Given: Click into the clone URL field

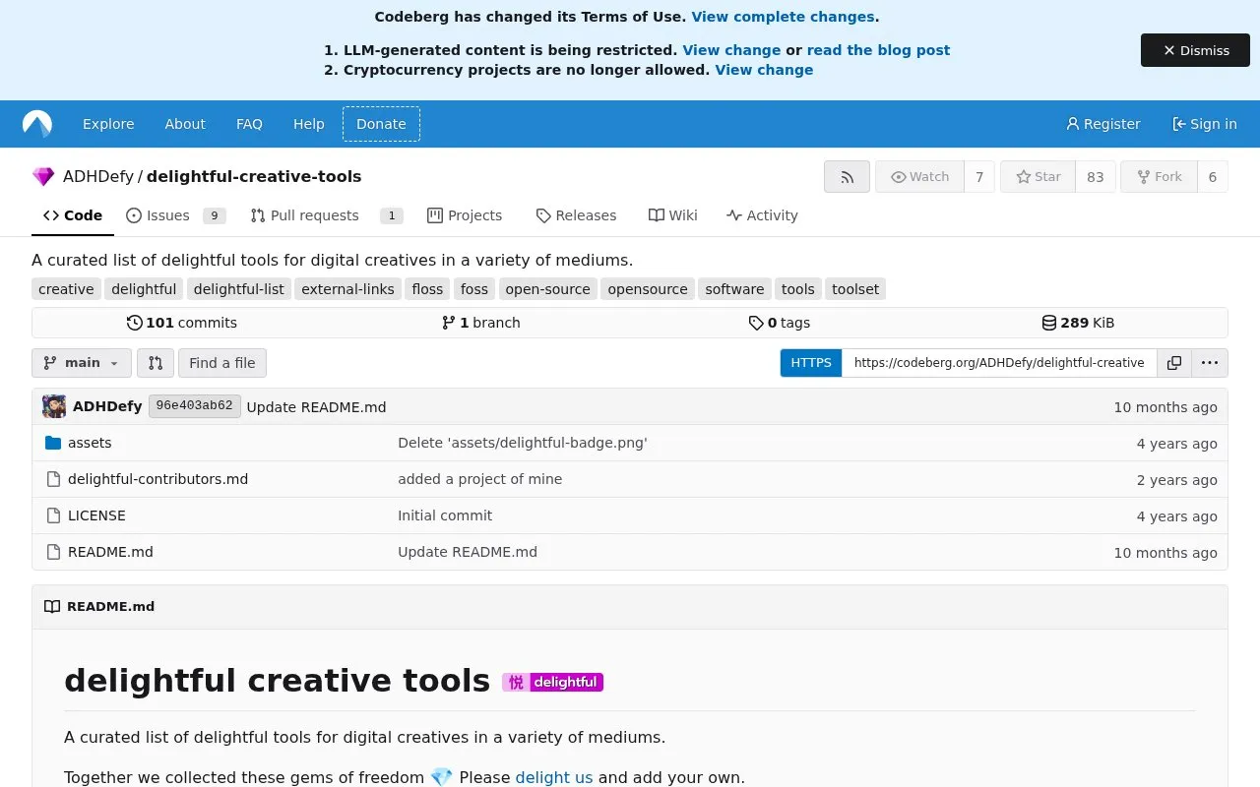Looking at the screenshot, I should click(999, 363).
